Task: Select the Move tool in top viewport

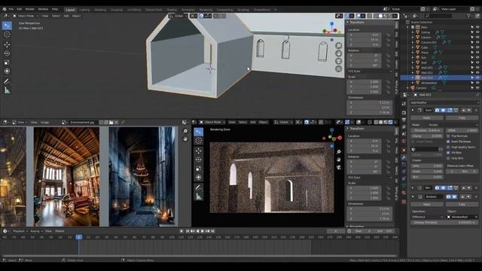Action: [7, 44]
